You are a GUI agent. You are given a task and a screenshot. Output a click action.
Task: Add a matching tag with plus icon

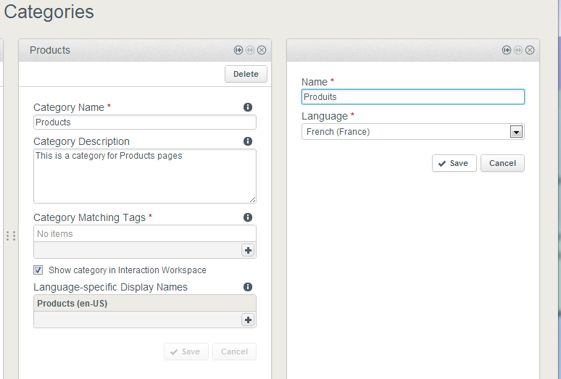(248, 250)
